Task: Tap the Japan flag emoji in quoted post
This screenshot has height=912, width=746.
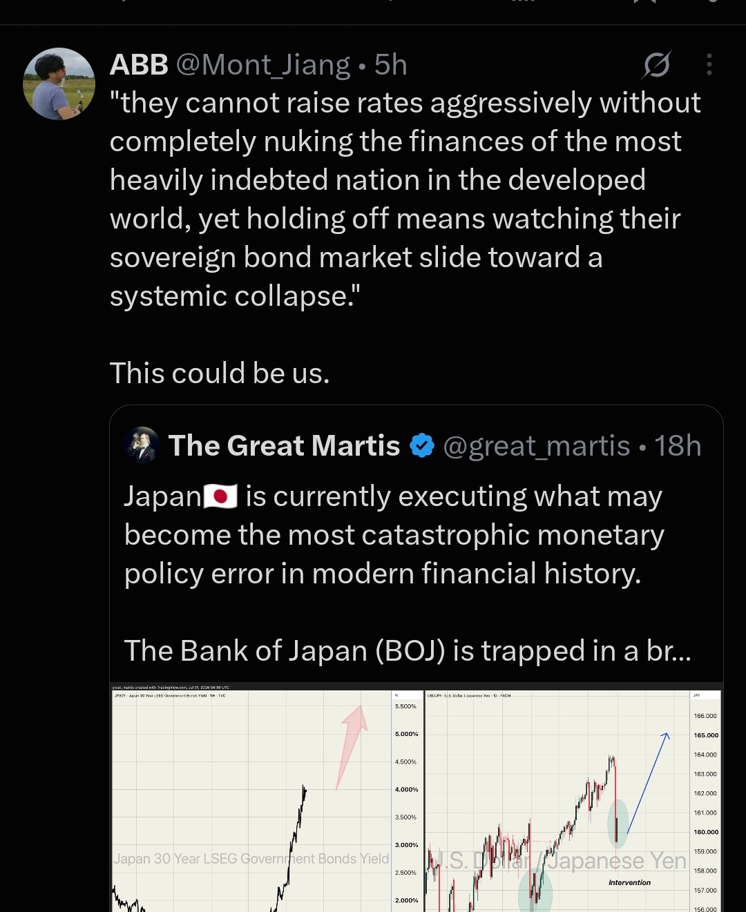Action: tap(220, 496)
